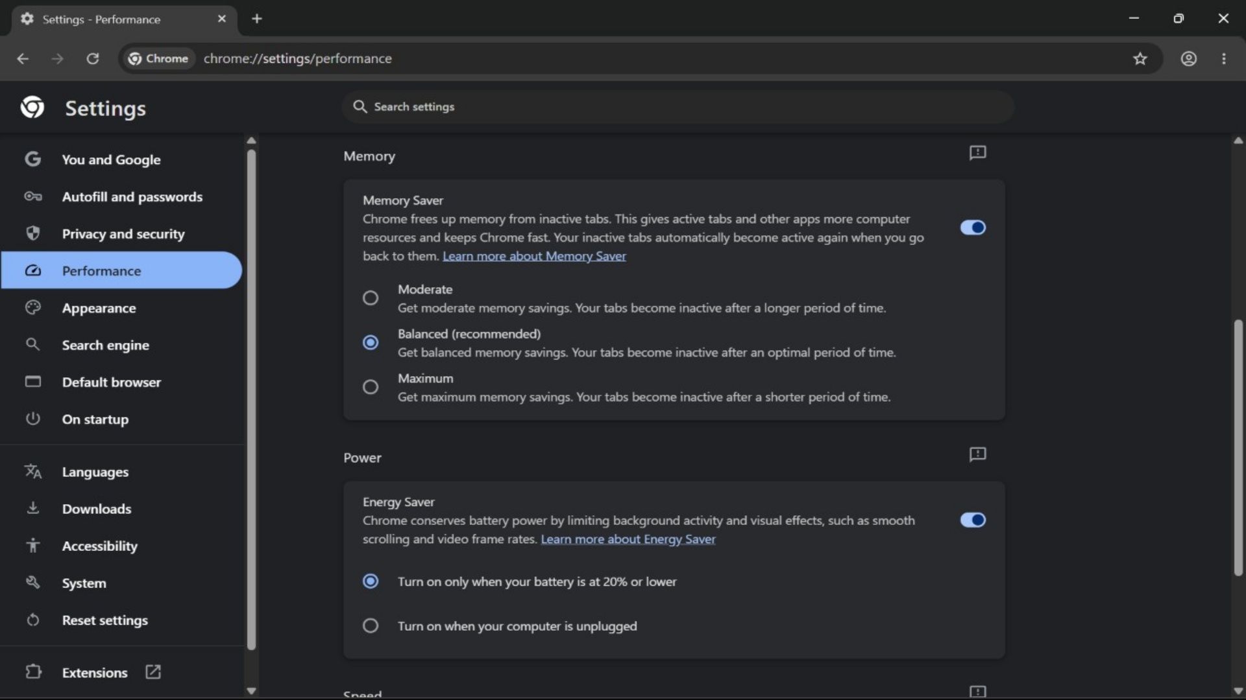Open System settings

(121, 583)
